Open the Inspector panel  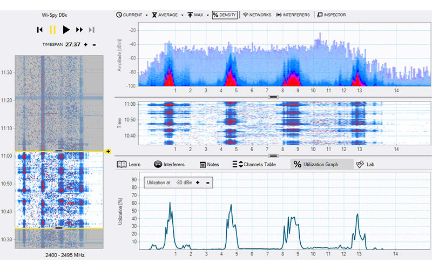pos(332,15)
